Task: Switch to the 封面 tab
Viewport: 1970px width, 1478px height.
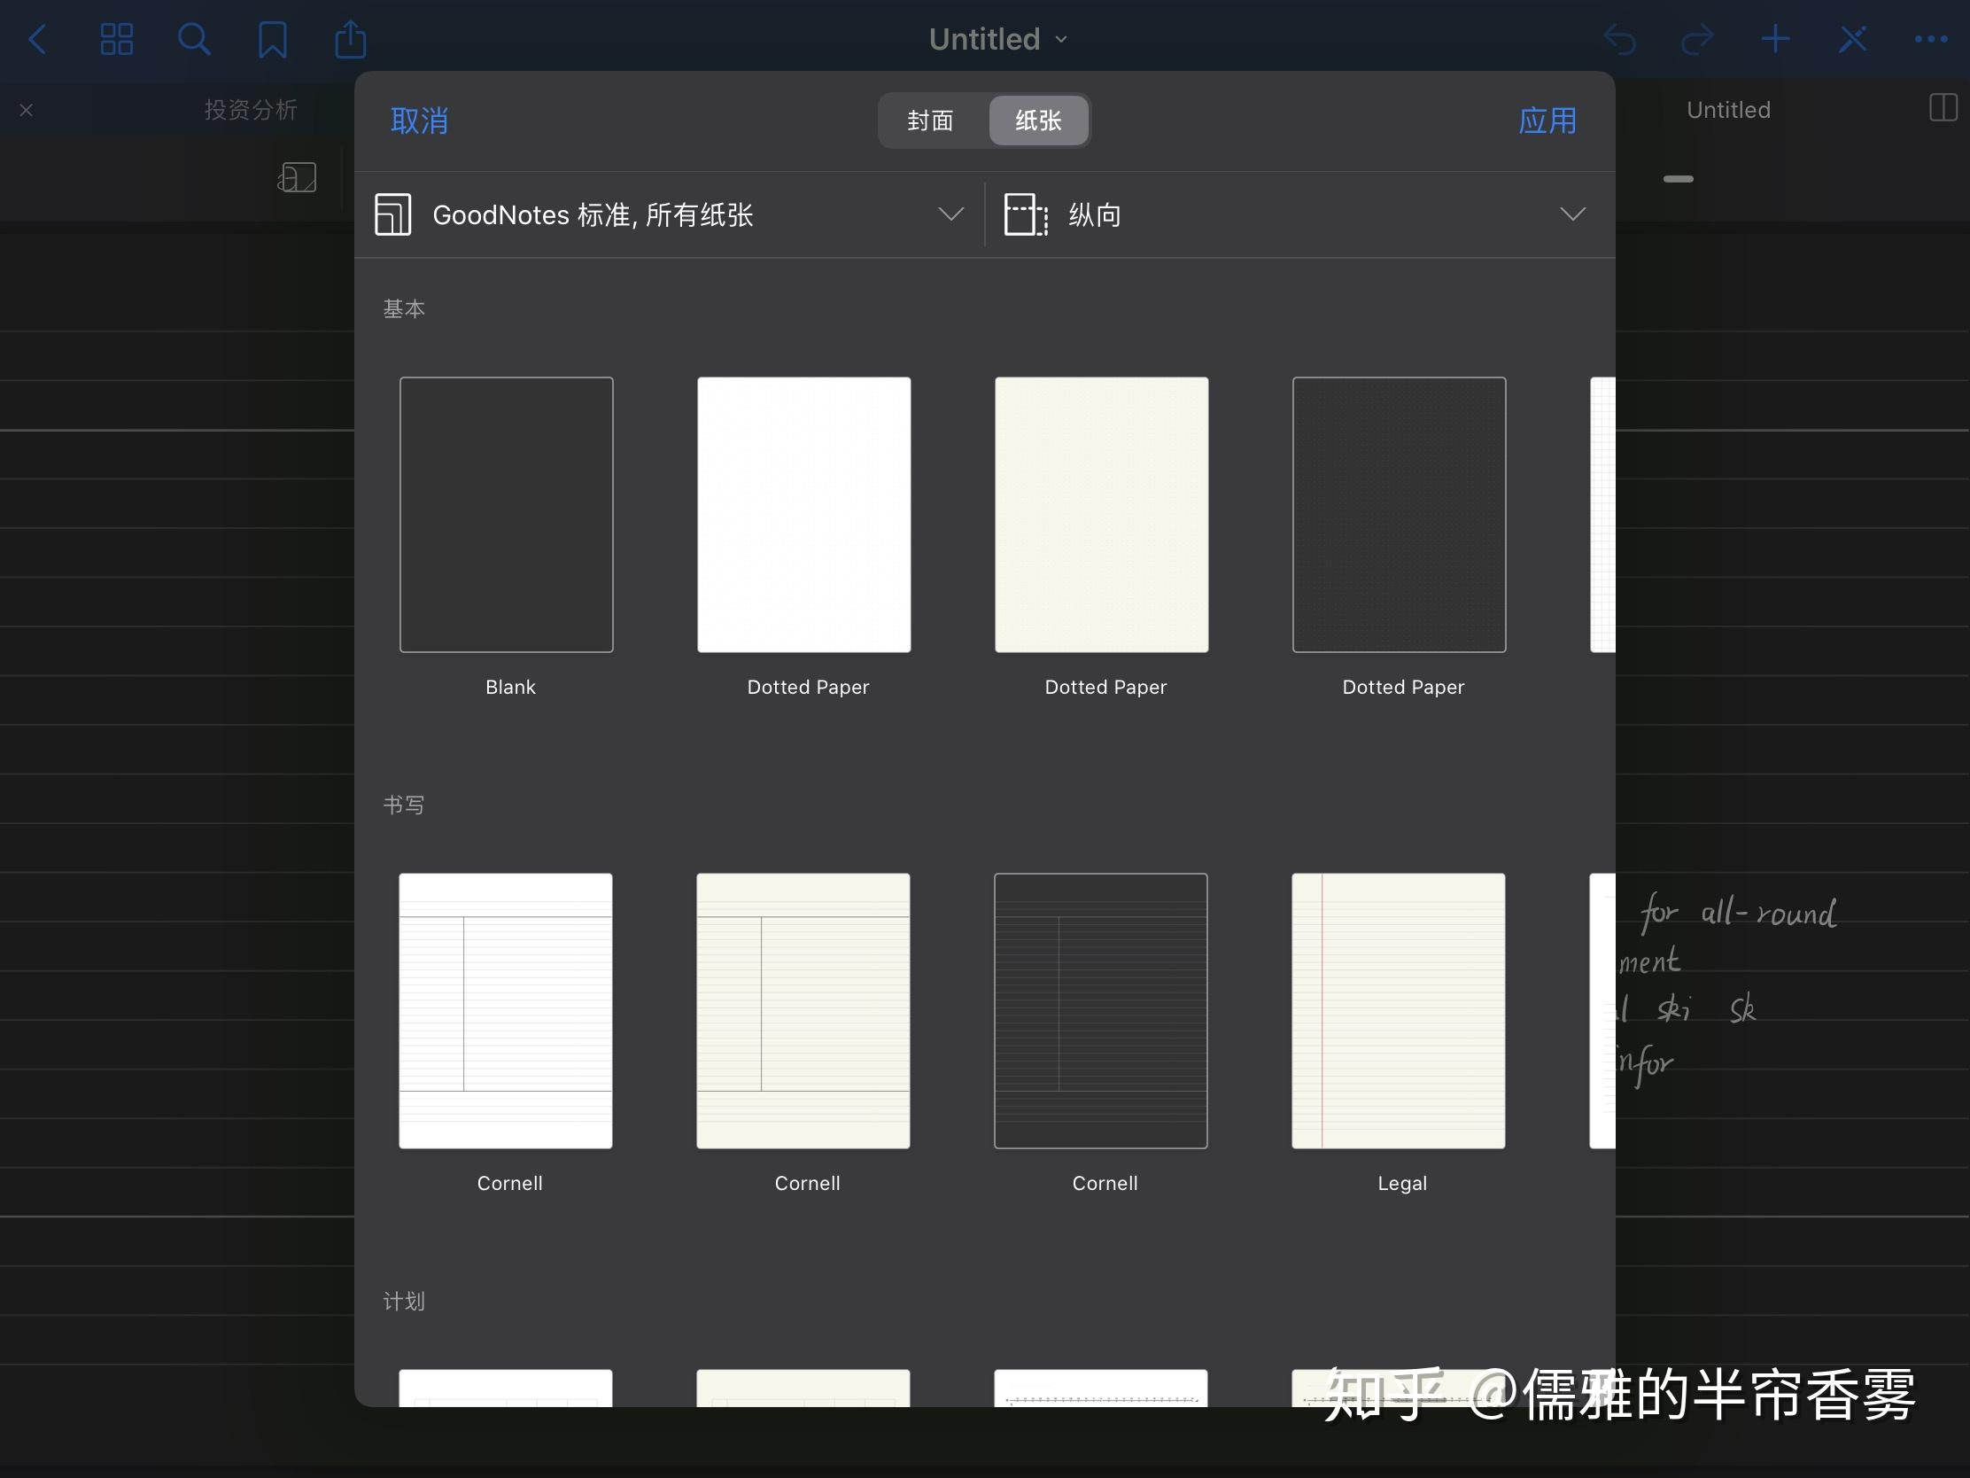Action: click(930, 121)
